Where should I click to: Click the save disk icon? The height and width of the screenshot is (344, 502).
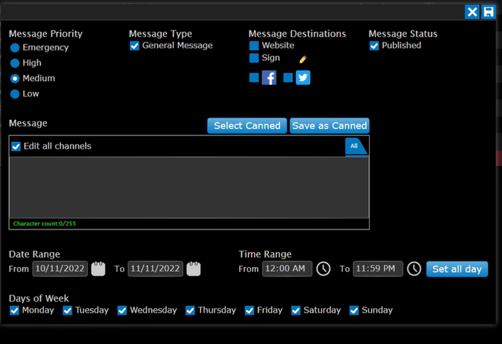(x=488, y=12)
